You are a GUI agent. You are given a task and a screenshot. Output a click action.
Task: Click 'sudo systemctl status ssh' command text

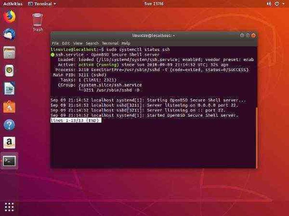point(138,50)
